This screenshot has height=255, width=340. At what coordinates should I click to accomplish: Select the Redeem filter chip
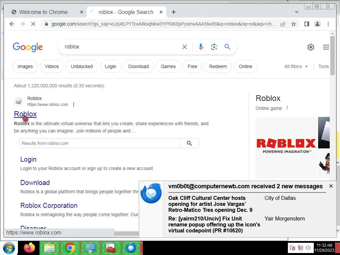click(x=218, y=66)
